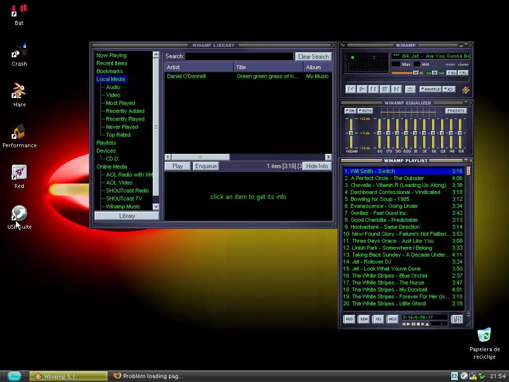Open Recent Items in the library tree
The height and width of the screenshot is (382, 509).
(x=112, y=63)
